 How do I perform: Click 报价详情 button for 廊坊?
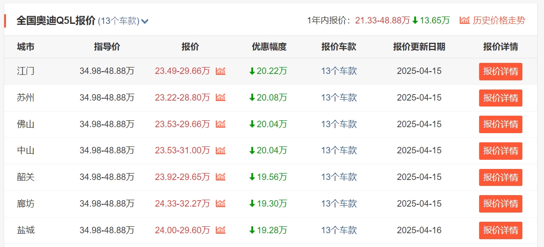point(500,204)
